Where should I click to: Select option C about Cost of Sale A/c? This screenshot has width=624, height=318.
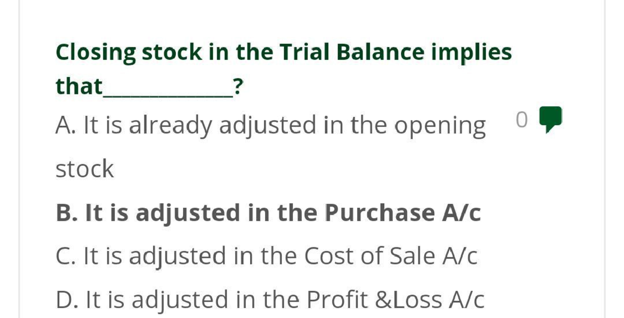(267, 255)
